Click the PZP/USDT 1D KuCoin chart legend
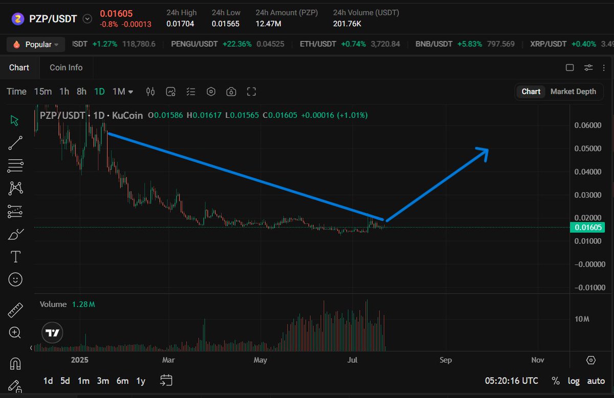The width and height of the screenshot is (614, 398). click(x=91, y=115)
